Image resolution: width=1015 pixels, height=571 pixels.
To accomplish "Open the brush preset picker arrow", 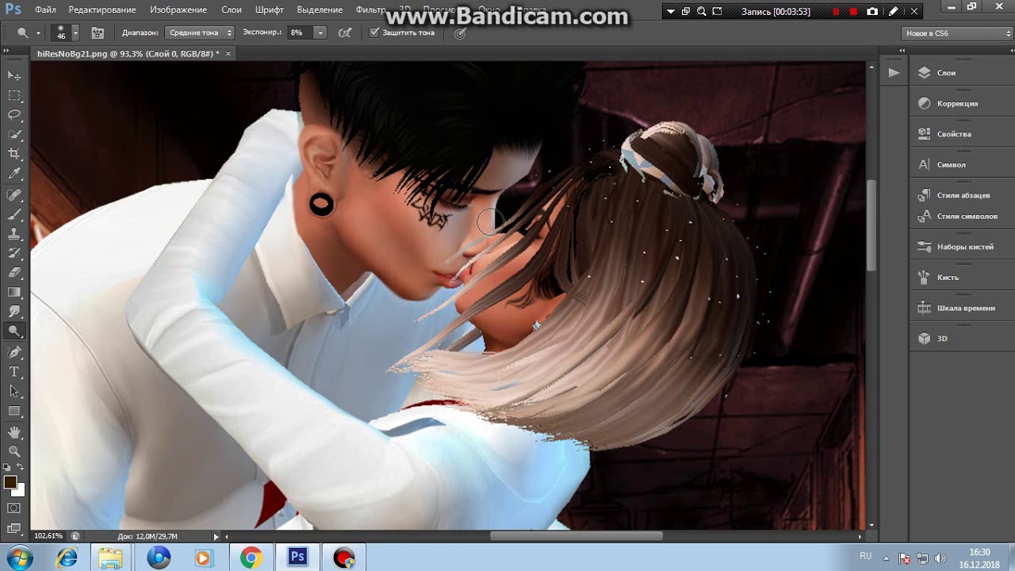I will 75,33.
